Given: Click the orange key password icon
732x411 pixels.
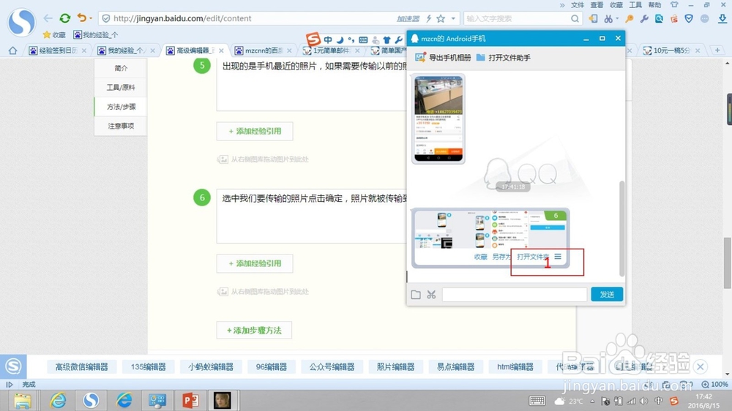Looking at the screenshot, I should click(630, 18).
